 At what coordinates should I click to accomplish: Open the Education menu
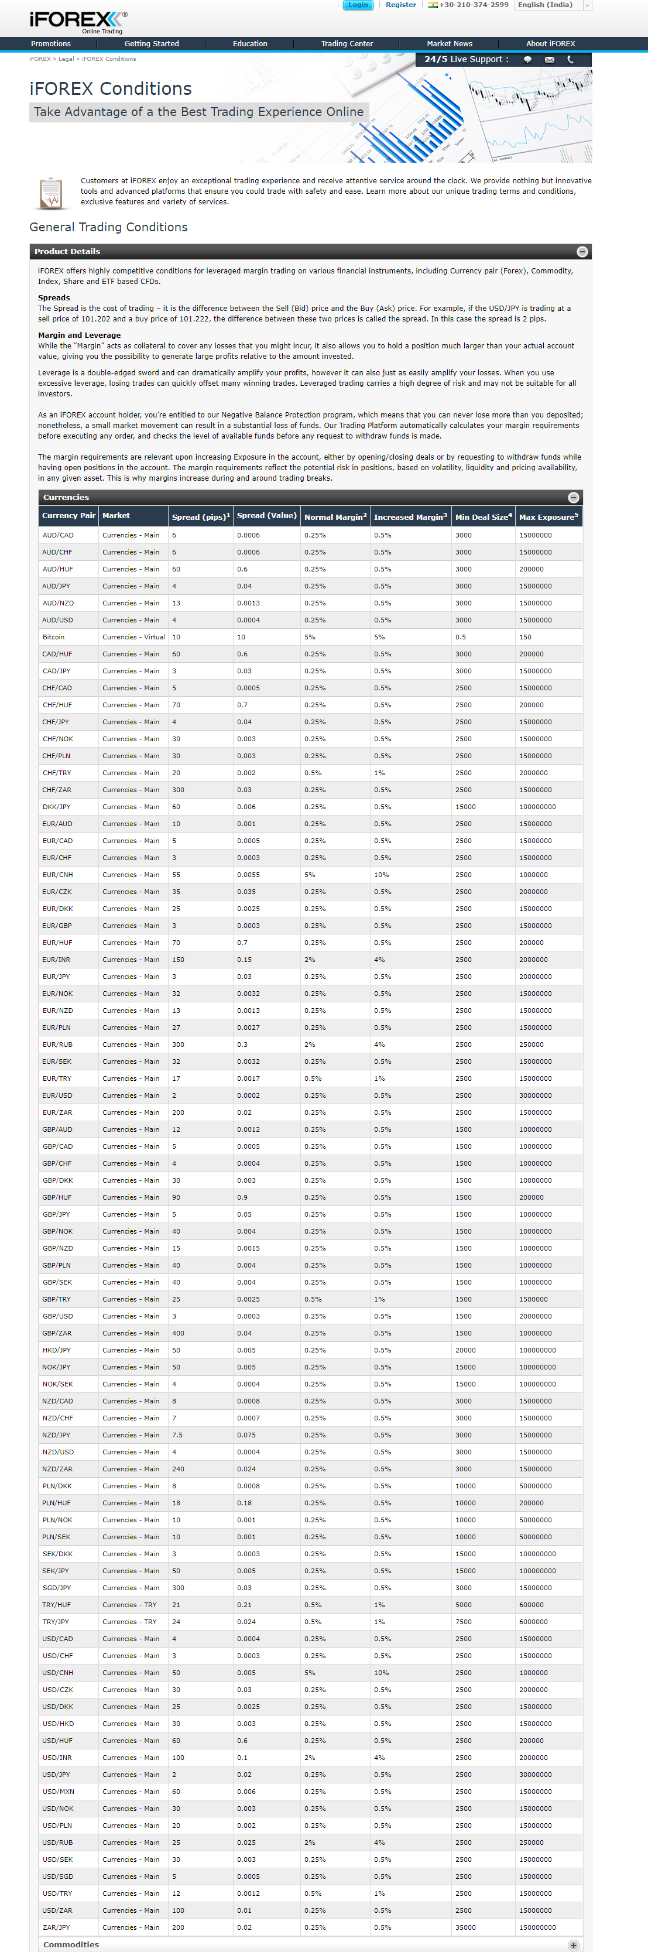[x=250, y=44]
